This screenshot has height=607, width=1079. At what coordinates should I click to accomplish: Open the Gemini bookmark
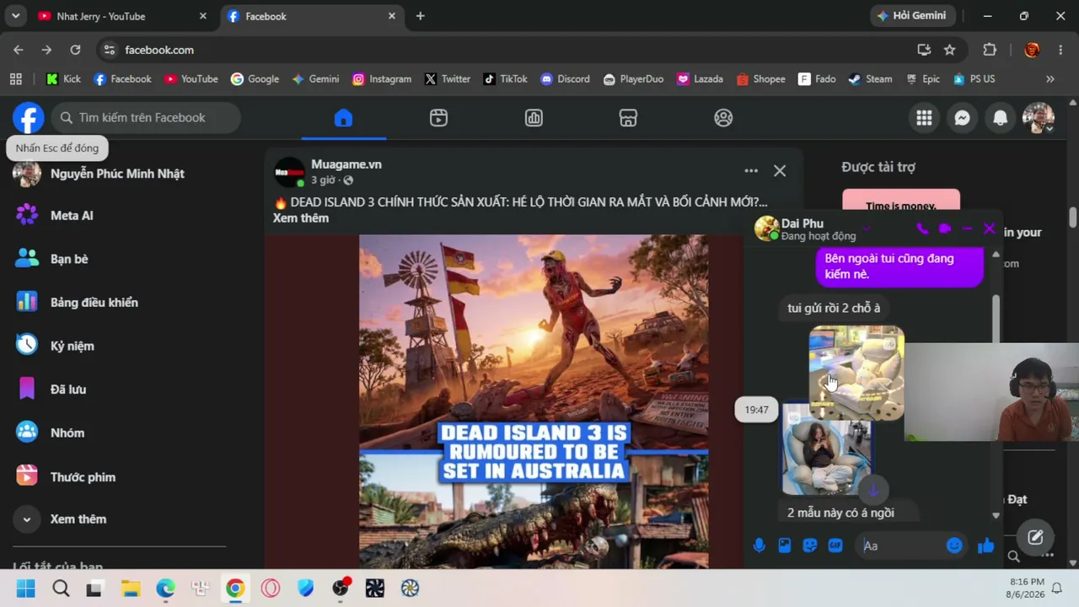pyautogui.click(x=315, y=79)
